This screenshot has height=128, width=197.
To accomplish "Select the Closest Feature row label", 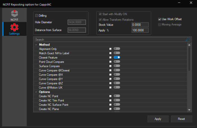I will click(x=48, y=58).
